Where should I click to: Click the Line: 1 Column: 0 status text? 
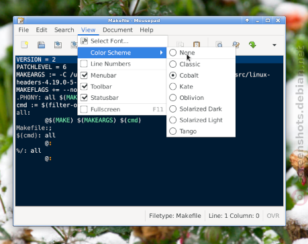tap(234, 216)
